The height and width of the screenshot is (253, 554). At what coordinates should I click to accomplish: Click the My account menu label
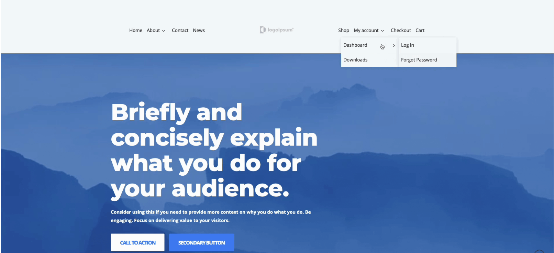[x=366, y=30]
